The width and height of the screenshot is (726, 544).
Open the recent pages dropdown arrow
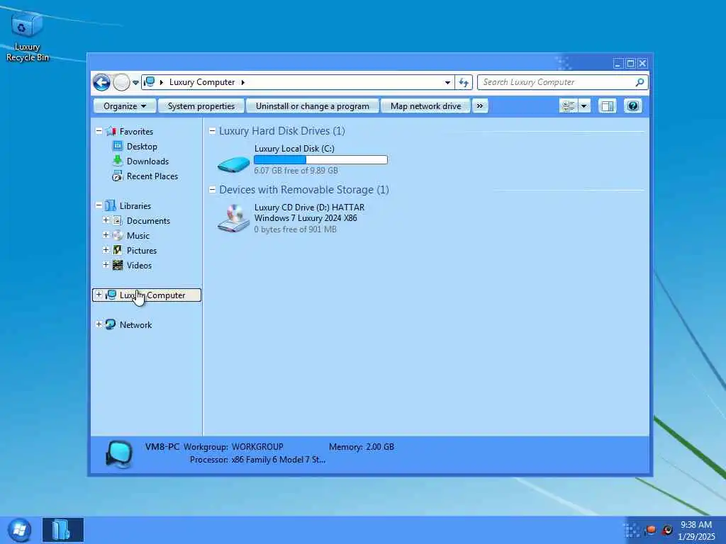click(135, 83)
